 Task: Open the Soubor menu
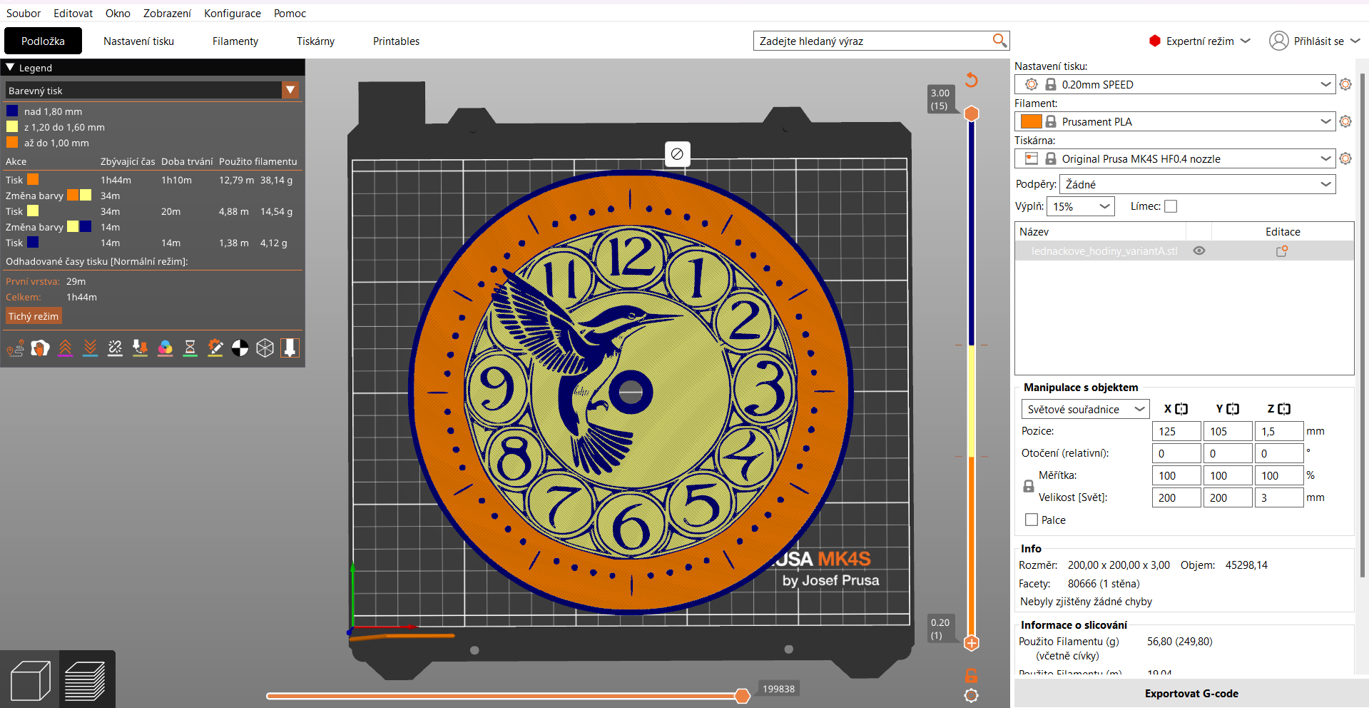(24, 13)
